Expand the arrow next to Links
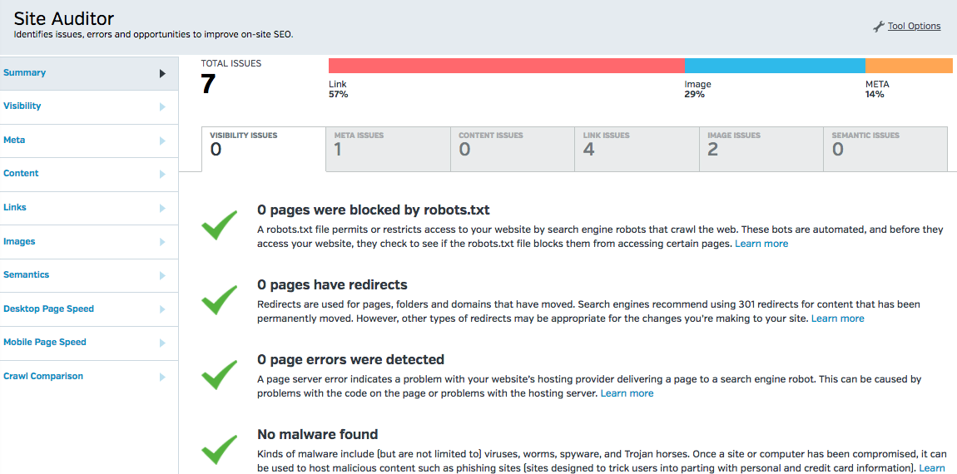This screenshot has height=474, width=957. [x=162, y=208]
